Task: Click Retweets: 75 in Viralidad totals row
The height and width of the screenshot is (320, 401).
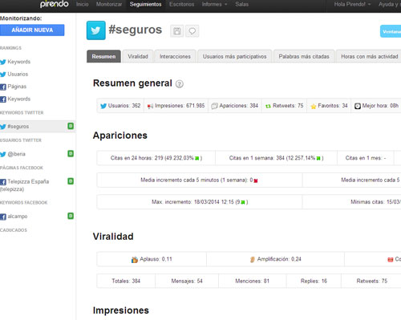Action: pos(372,281)
